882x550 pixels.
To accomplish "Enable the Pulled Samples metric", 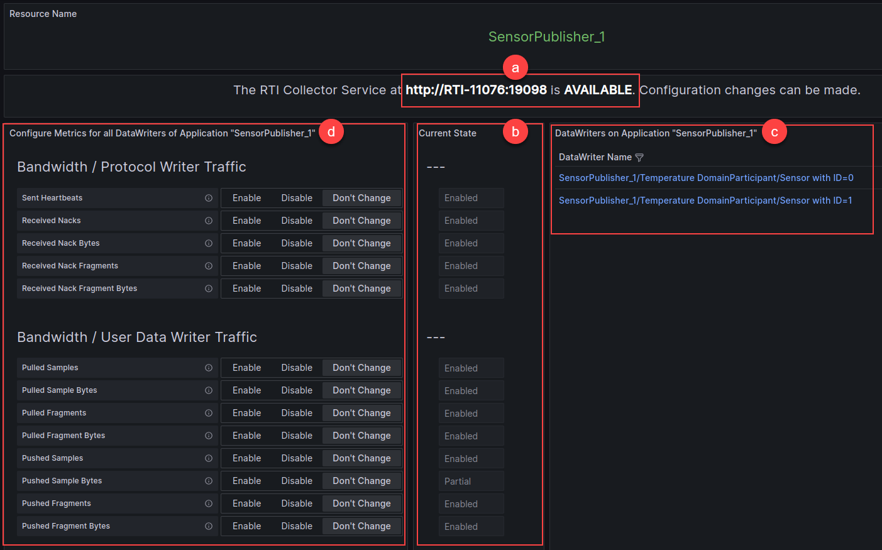I will (246, 367).
